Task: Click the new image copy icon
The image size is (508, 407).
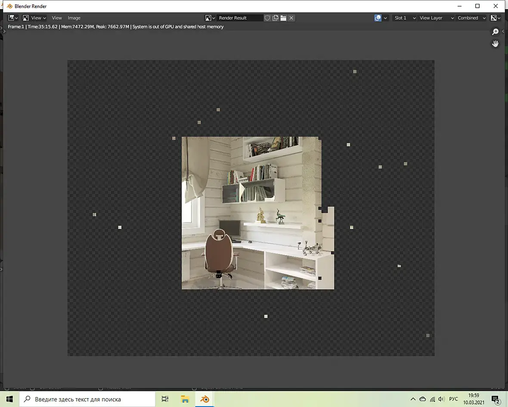Action: [x=276, y=18]
